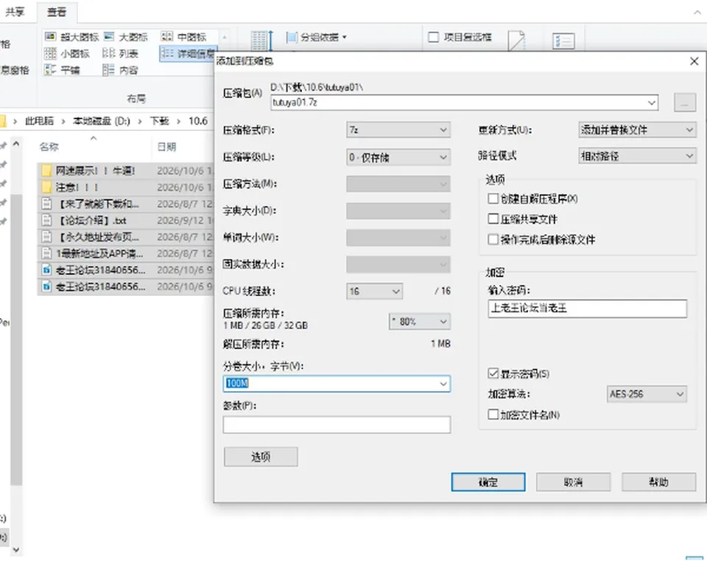Switch to the 共享 ribbon tab

(15, 13)
